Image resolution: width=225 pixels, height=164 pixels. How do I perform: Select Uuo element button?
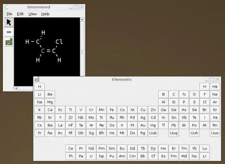pyautogui.click(x=215, y=133)
